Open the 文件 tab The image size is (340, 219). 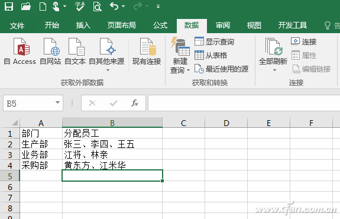(17, 25)
